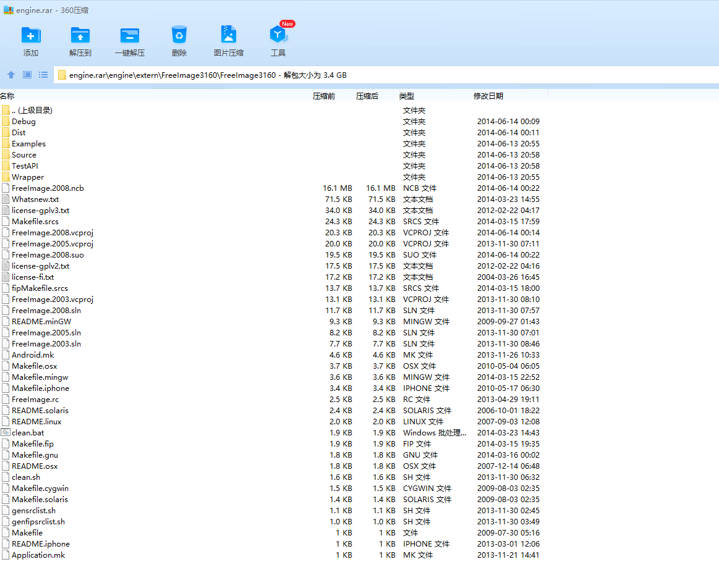719x575 pixels.
Task: Sort files by Name (名称) column
Action: click(7, 96)
